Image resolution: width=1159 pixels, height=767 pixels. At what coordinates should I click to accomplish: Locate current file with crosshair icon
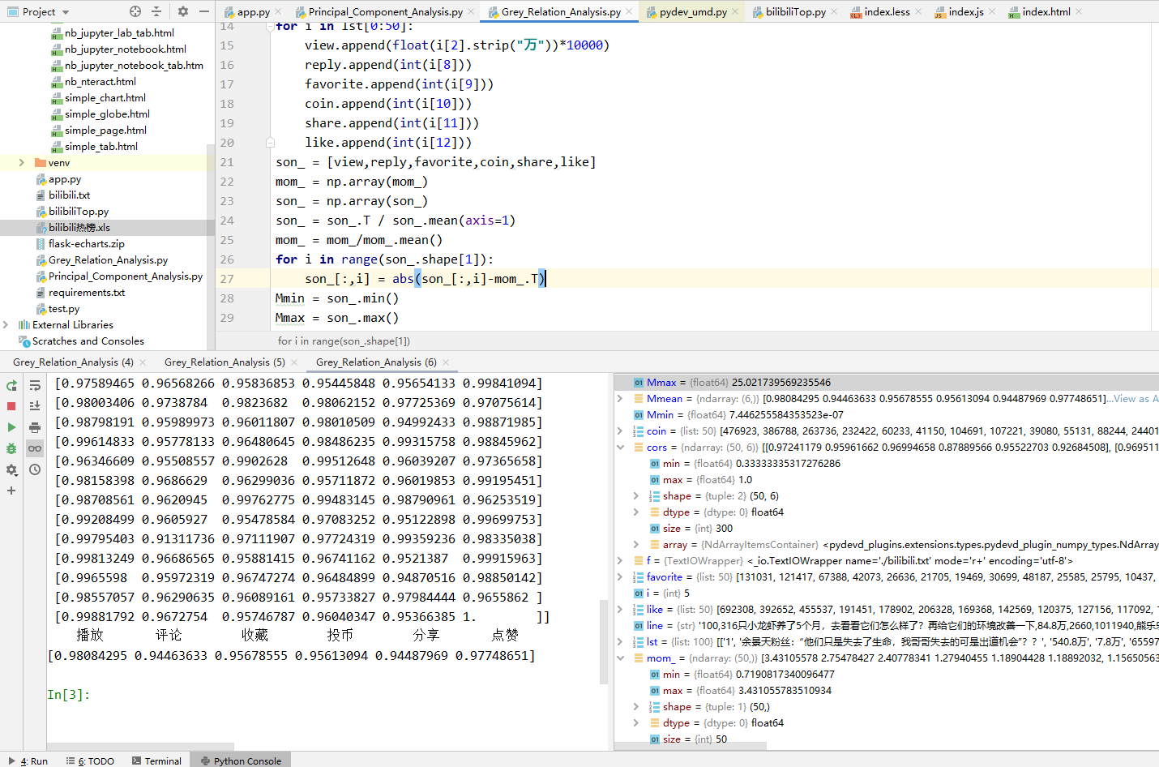click(x=135, y=11)
